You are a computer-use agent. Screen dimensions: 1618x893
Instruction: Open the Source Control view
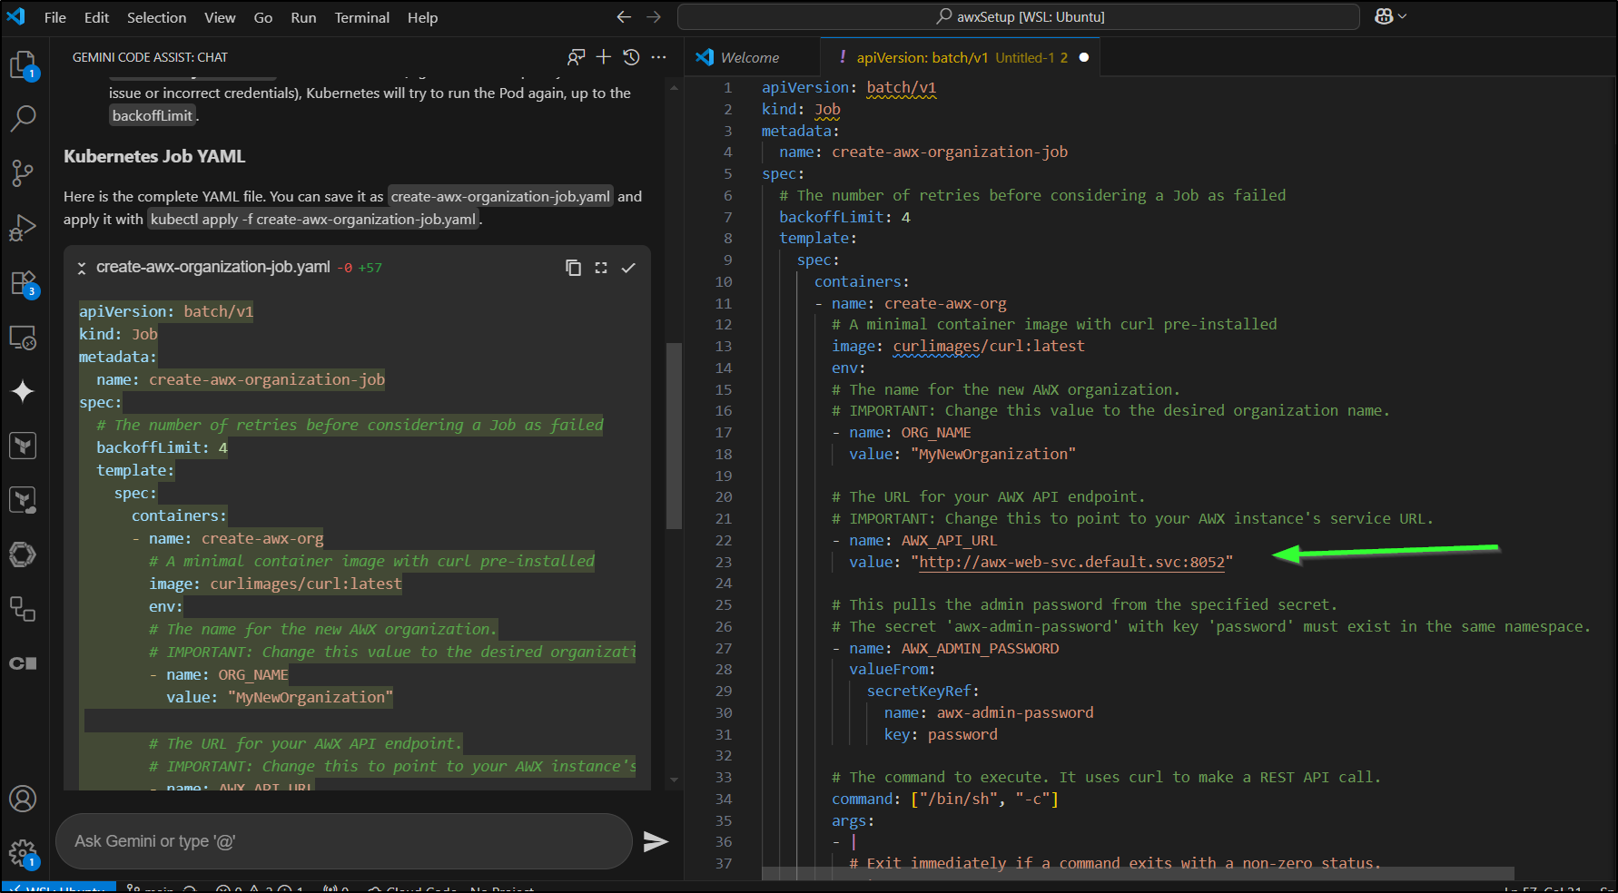tap(23, 172)
